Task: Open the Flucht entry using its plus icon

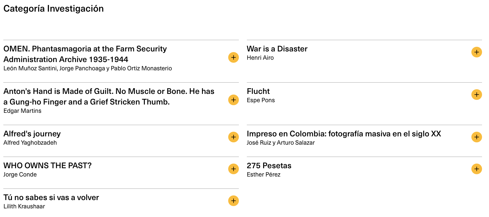Action: point(476,95)
